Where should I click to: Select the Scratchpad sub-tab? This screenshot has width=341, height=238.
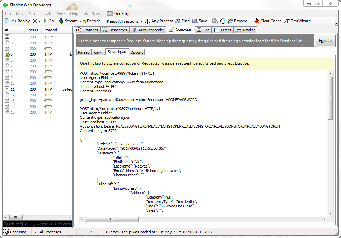117,52
